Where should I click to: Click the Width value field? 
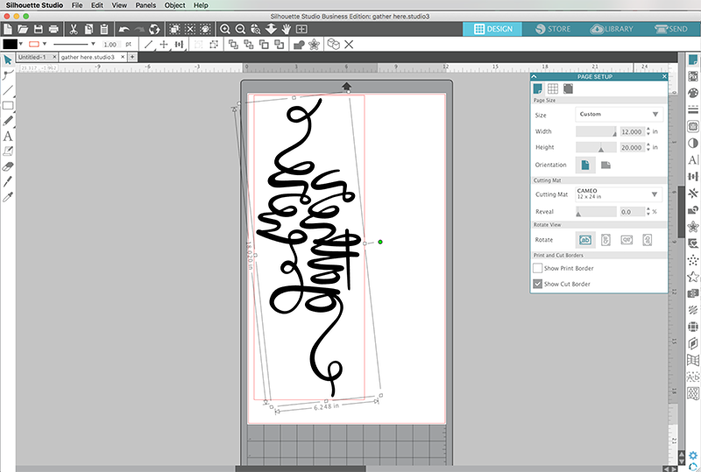tap(632, 131)
